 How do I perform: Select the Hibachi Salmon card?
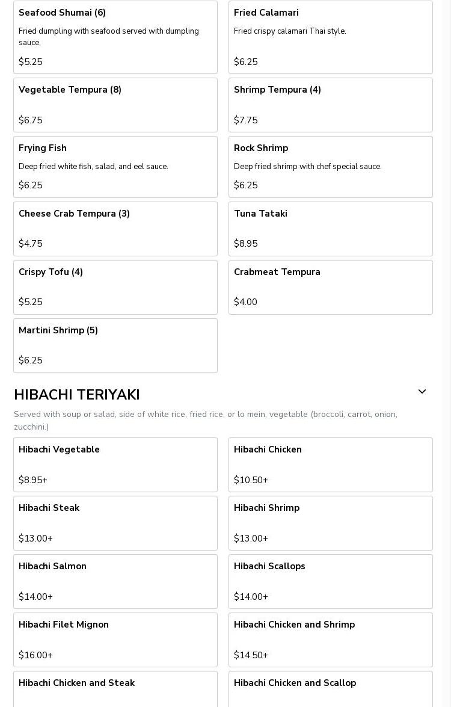(x=115, y=582)
